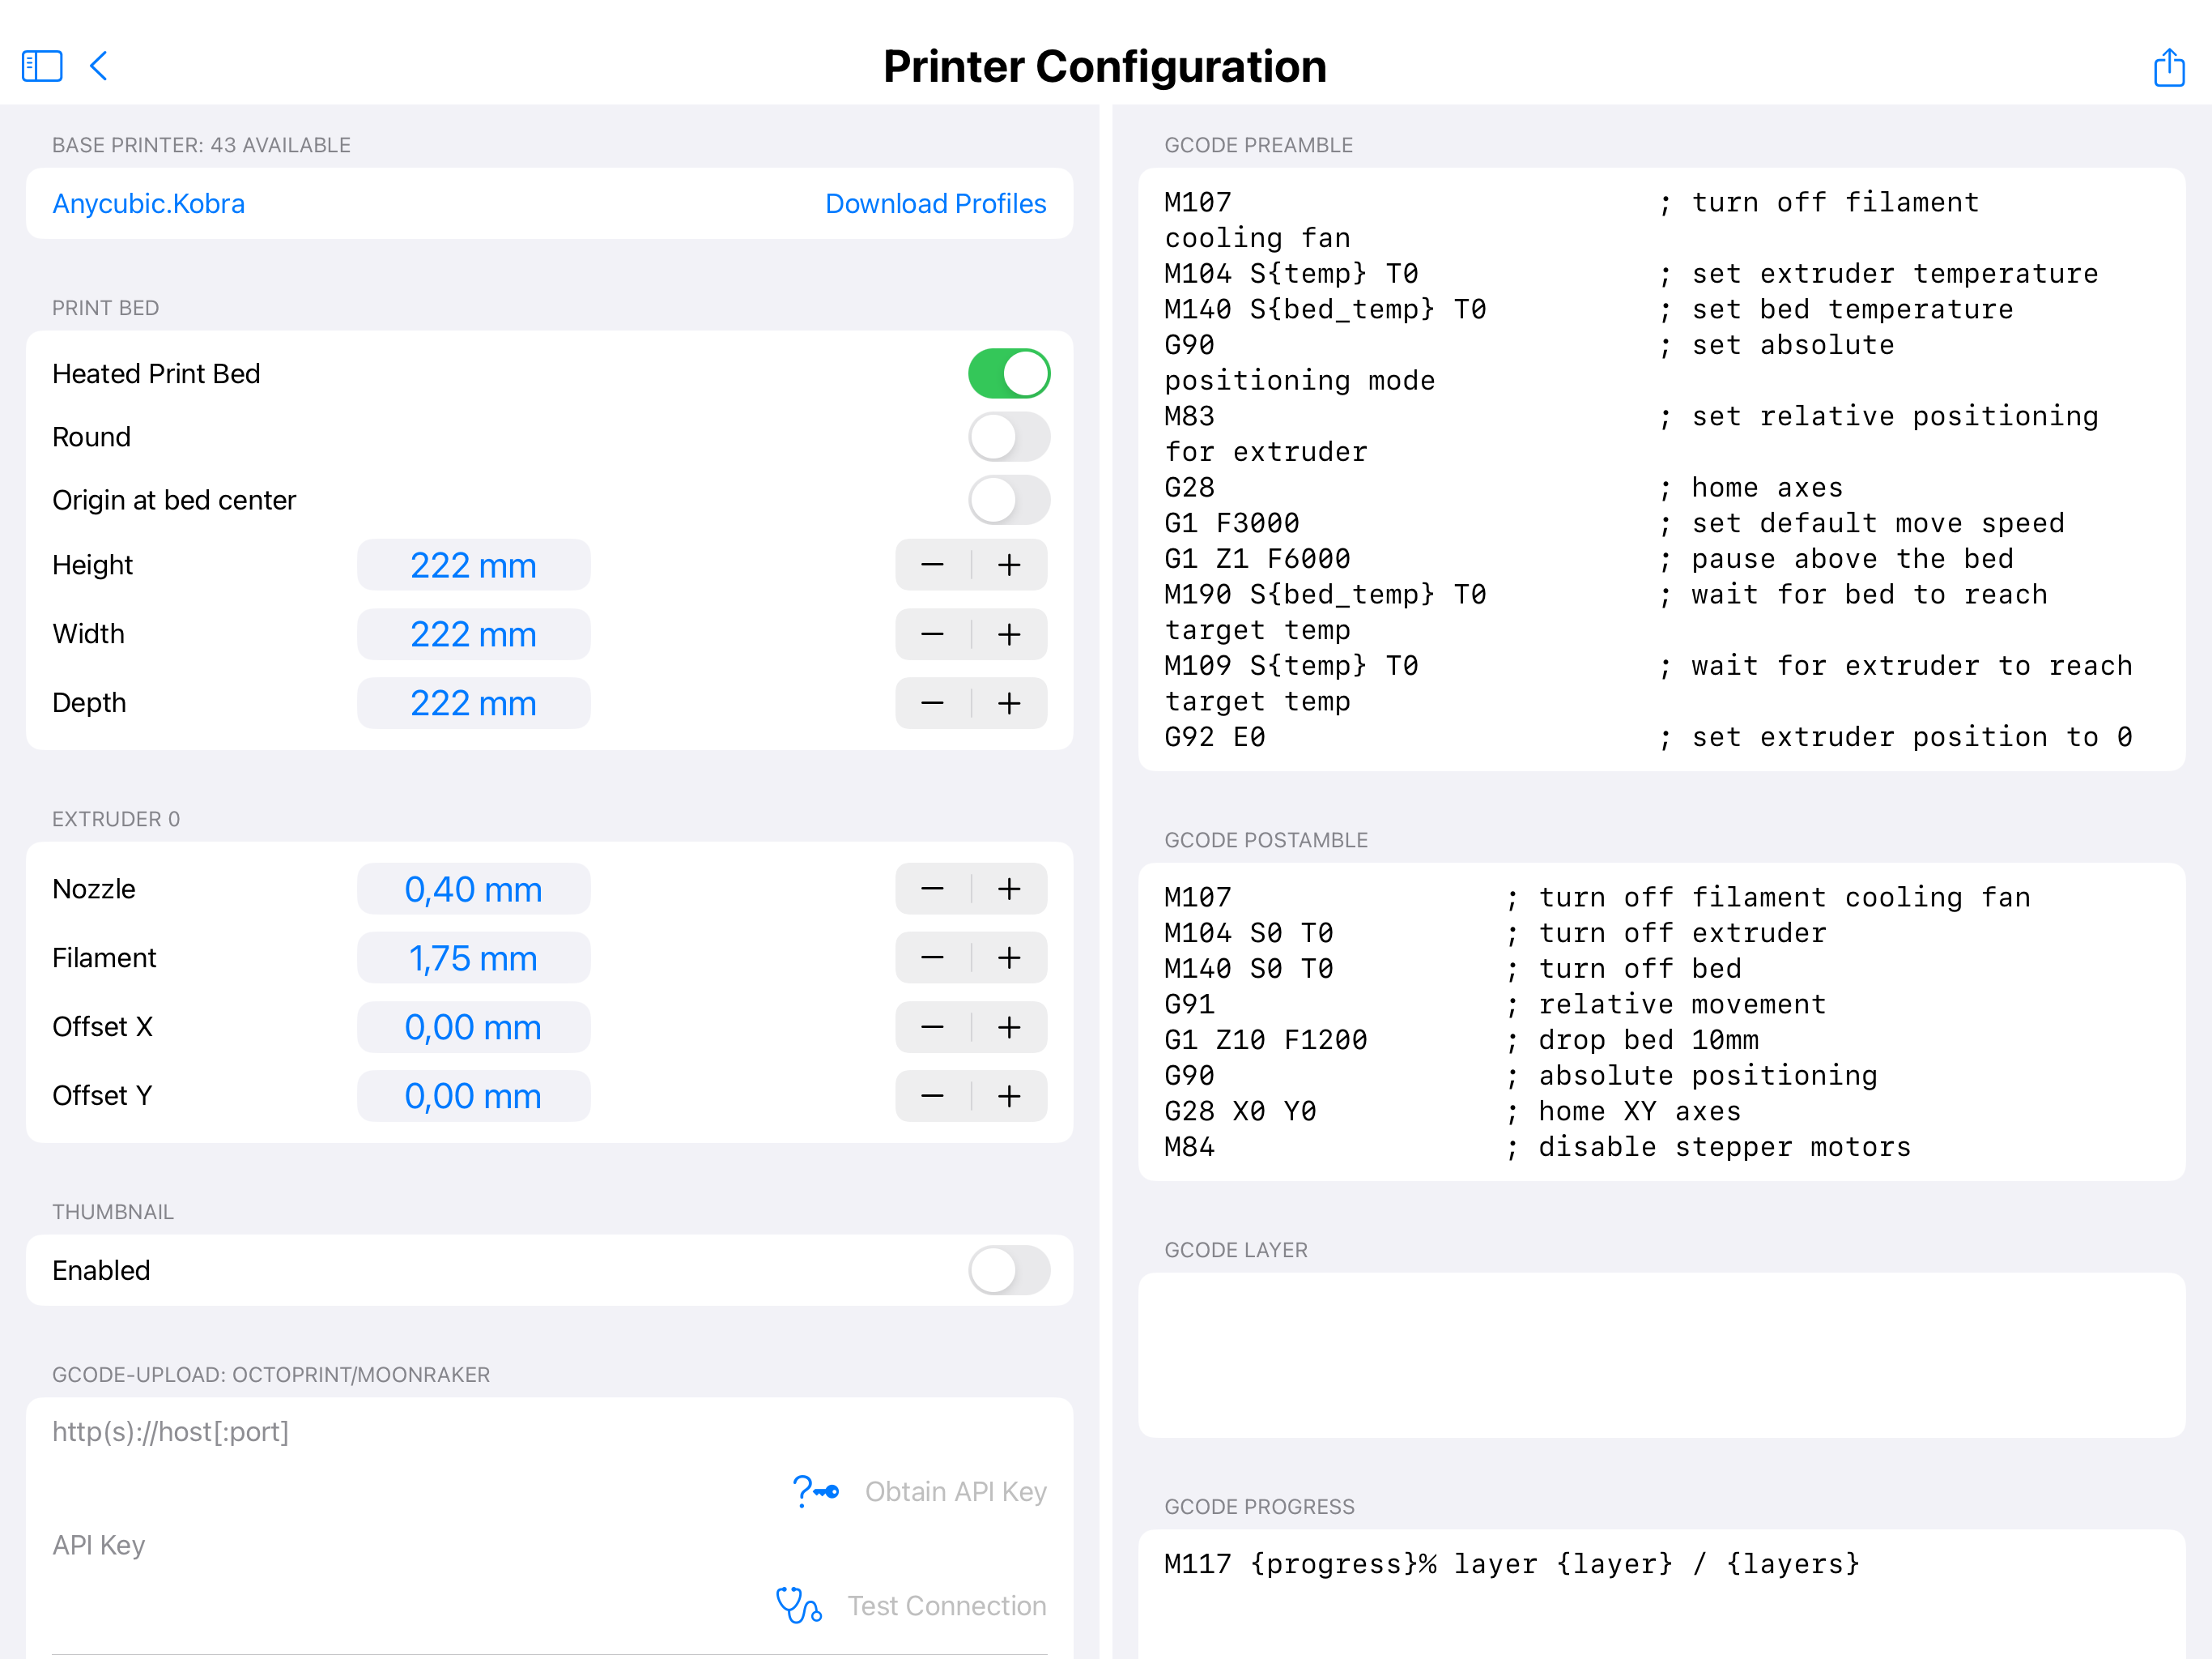Decrease Offset X value
Screen dimensions: 2212x1659
932,1026
